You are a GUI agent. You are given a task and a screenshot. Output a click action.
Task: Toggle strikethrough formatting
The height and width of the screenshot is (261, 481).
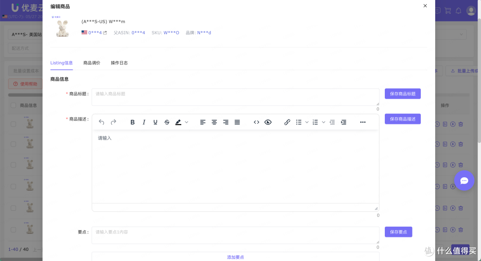167,122
